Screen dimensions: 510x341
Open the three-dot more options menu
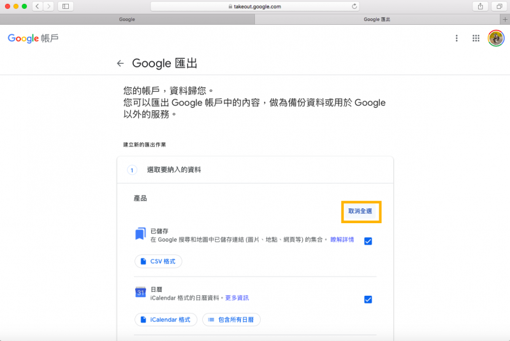click(x=456, y=38)
